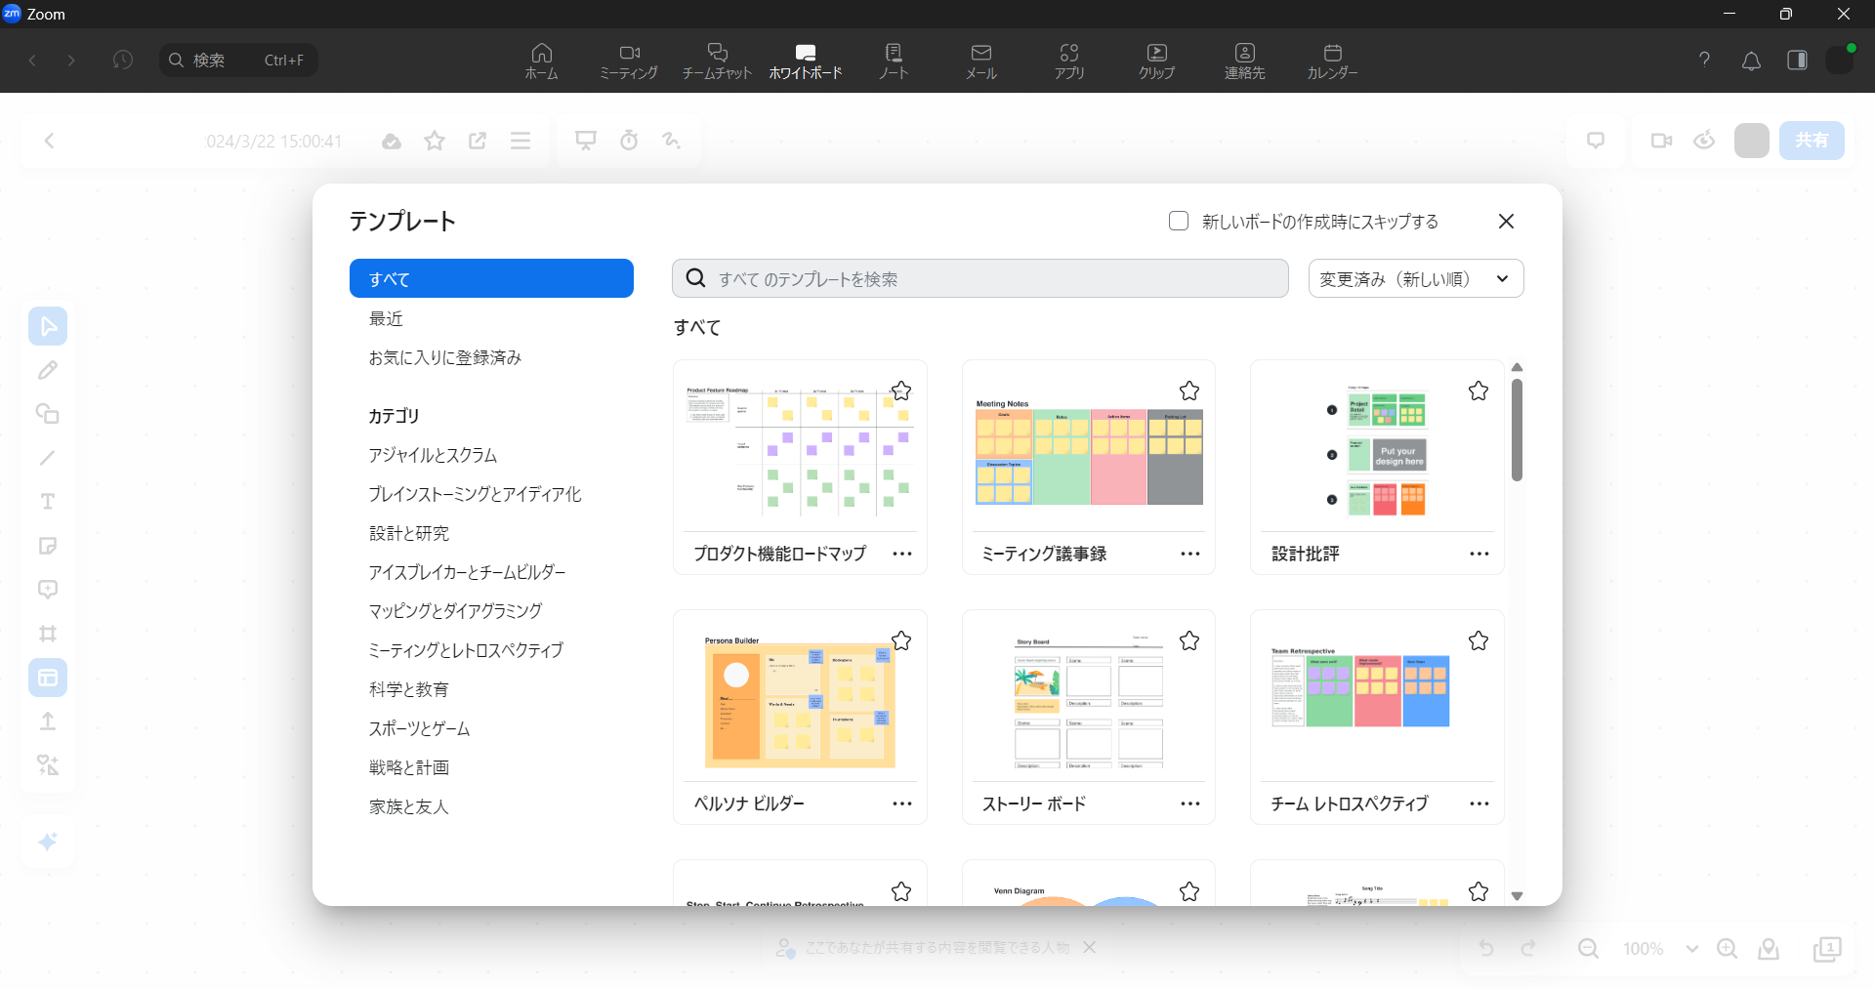Open the templates tool in left sidebar
The height and width of the screenshot is (989, 1875).
point(48,678)
